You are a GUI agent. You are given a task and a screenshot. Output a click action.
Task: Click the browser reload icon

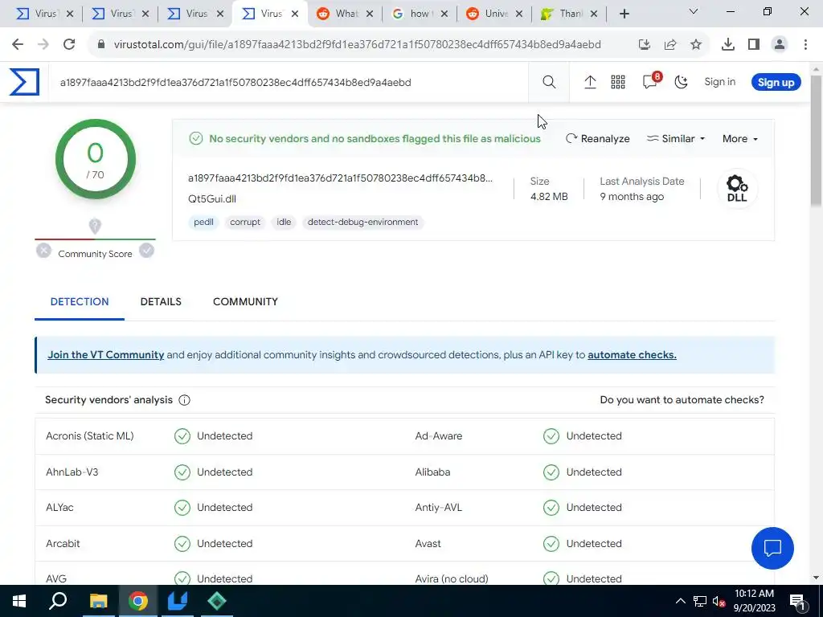[69, 45]
